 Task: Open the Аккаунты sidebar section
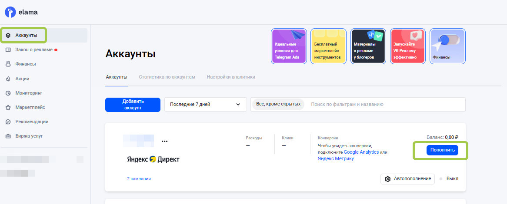pyautogui.click(x=26, y=35)
